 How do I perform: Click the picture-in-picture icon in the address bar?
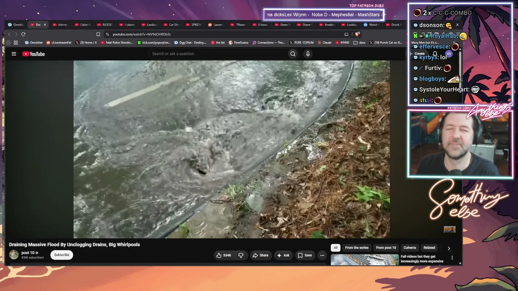tap(346, 34)
